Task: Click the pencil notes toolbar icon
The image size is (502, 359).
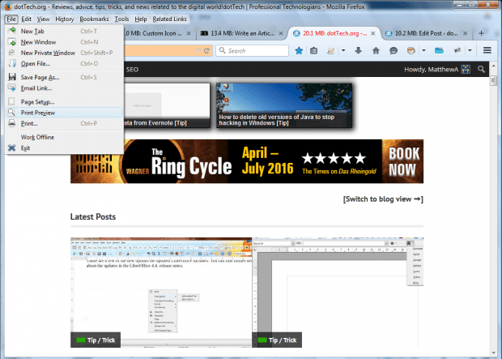Action: coord(330,50)
